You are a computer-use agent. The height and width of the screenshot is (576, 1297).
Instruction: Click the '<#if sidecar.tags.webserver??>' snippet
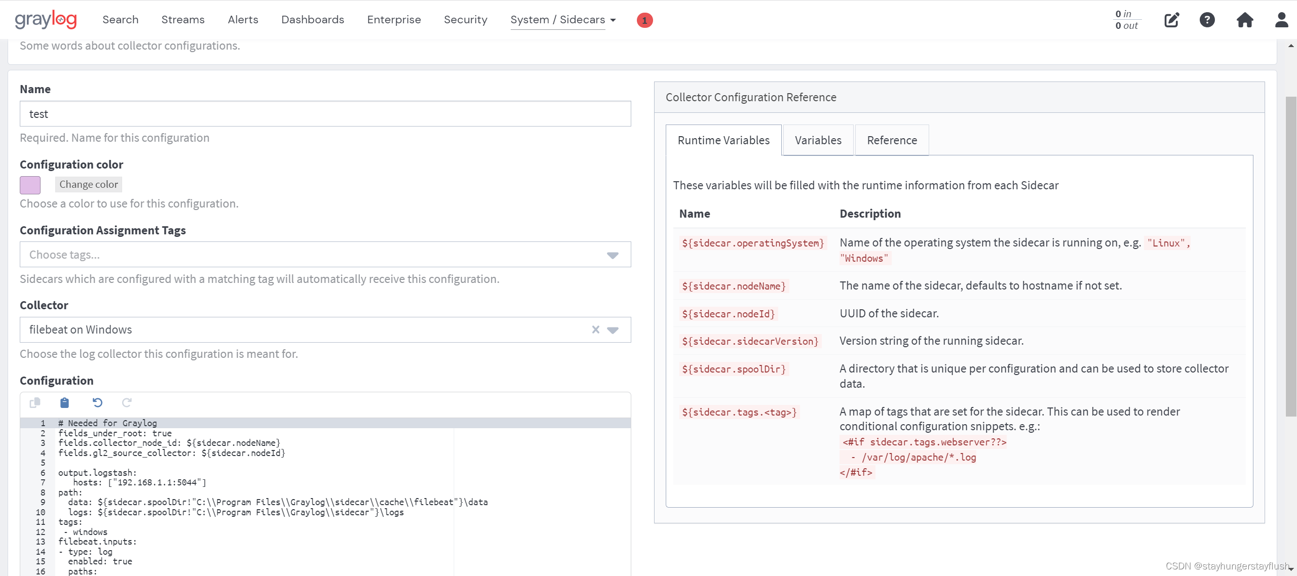924,442
